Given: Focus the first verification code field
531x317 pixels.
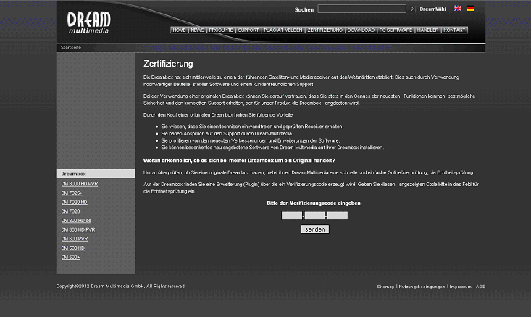Looking at the screenshot, I should coord(291,216).
